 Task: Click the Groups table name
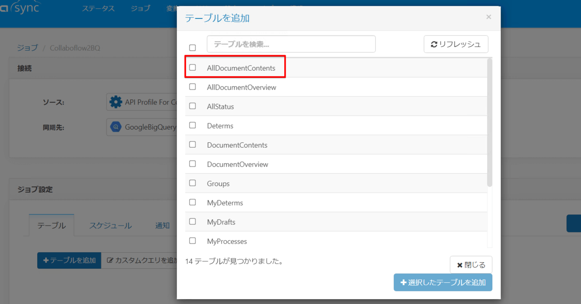click(x=218, y=184)
